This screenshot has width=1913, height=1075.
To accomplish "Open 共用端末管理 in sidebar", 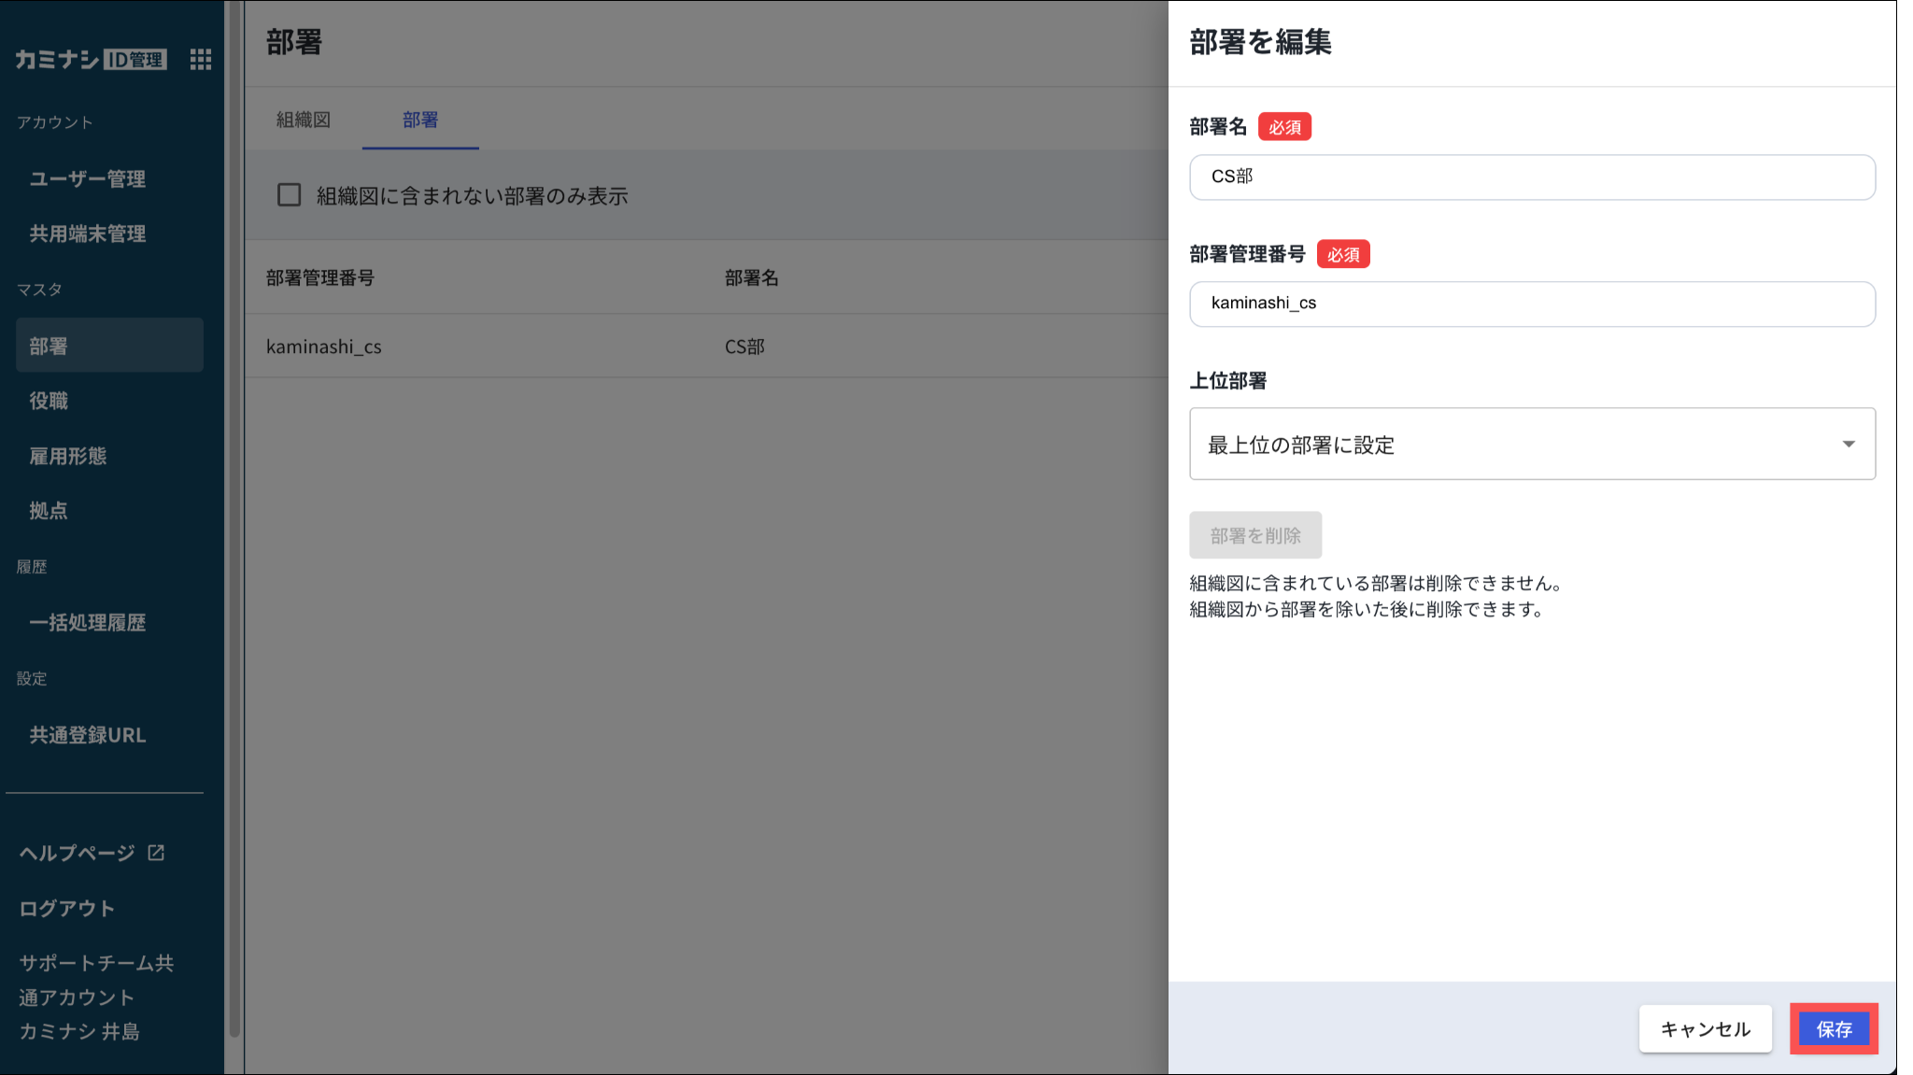I will pyautogui.click(x=88, y=233).
